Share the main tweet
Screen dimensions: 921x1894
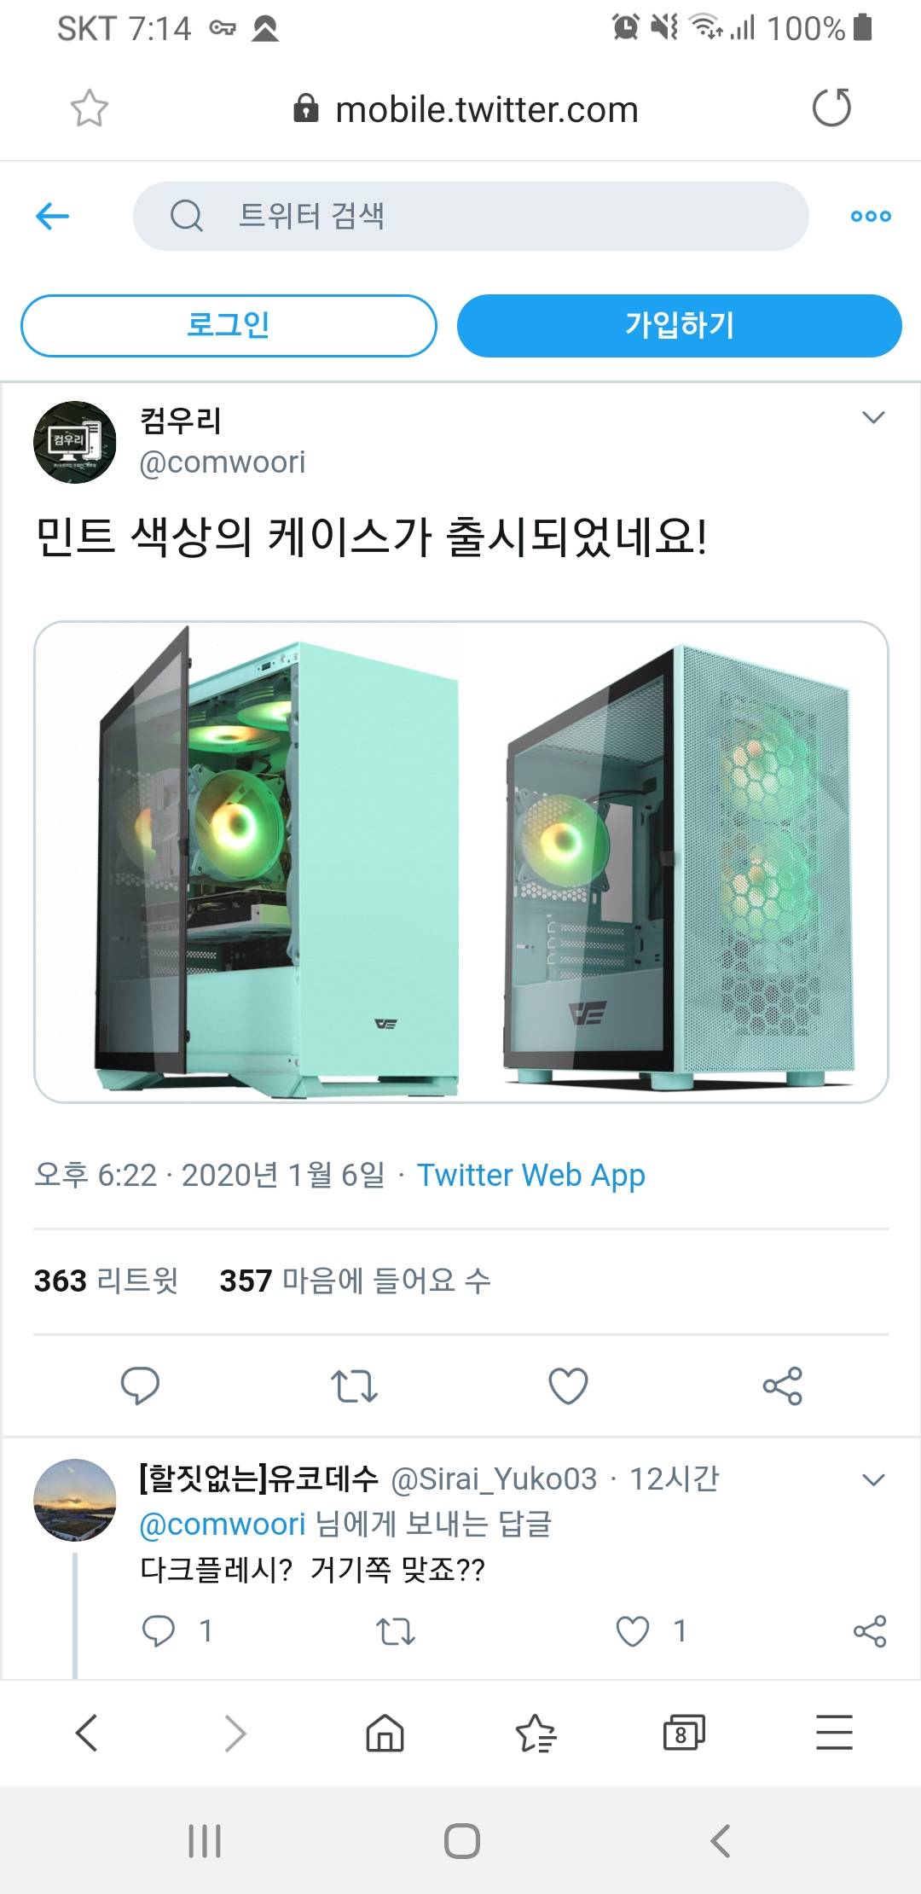click(783, 1386)
